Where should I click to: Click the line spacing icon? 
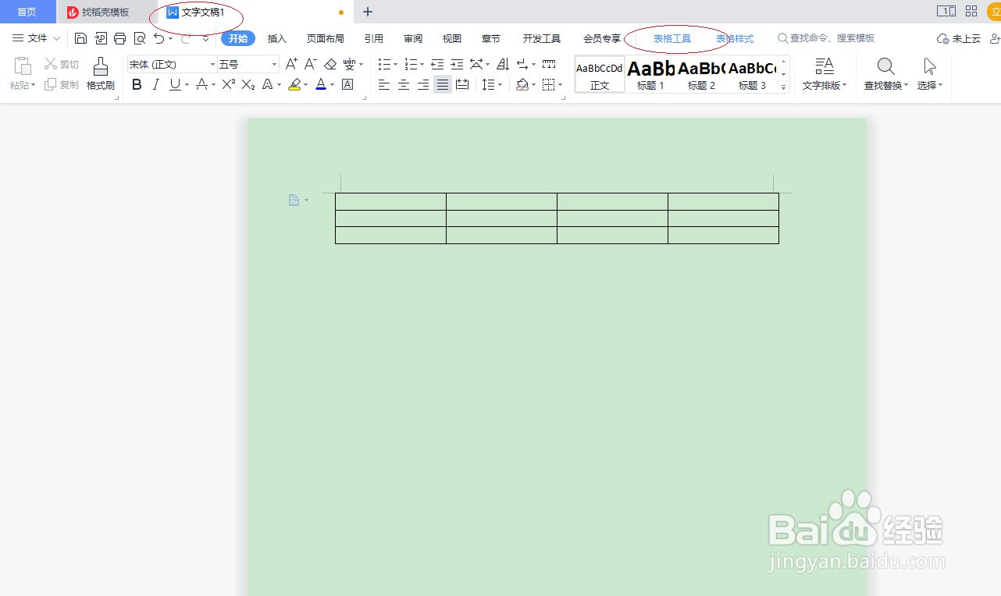coord(488,84)
